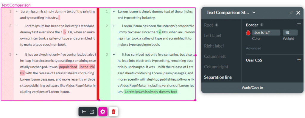
Task: Delete element with red trash icon
Action: [x=113, y=111]
